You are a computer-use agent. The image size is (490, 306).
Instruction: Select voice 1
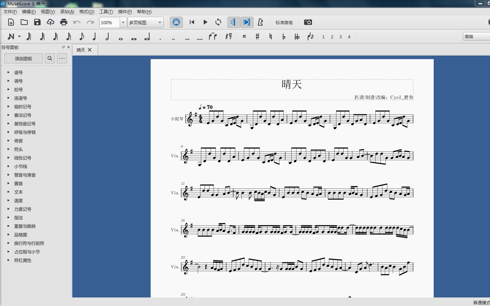(323, 37)
